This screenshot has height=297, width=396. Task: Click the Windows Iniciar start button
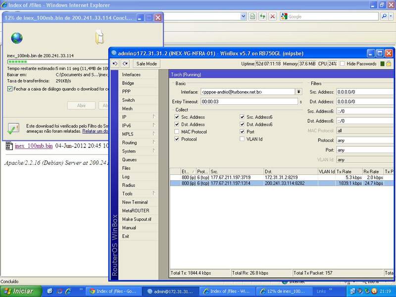click(20, 291)
